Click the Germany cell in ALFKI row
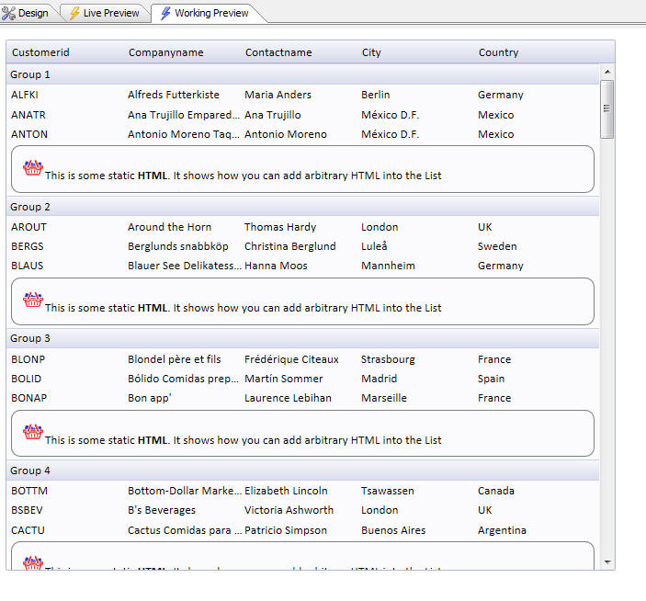Viewport: 646px width, 601px height. pos(501,96)
